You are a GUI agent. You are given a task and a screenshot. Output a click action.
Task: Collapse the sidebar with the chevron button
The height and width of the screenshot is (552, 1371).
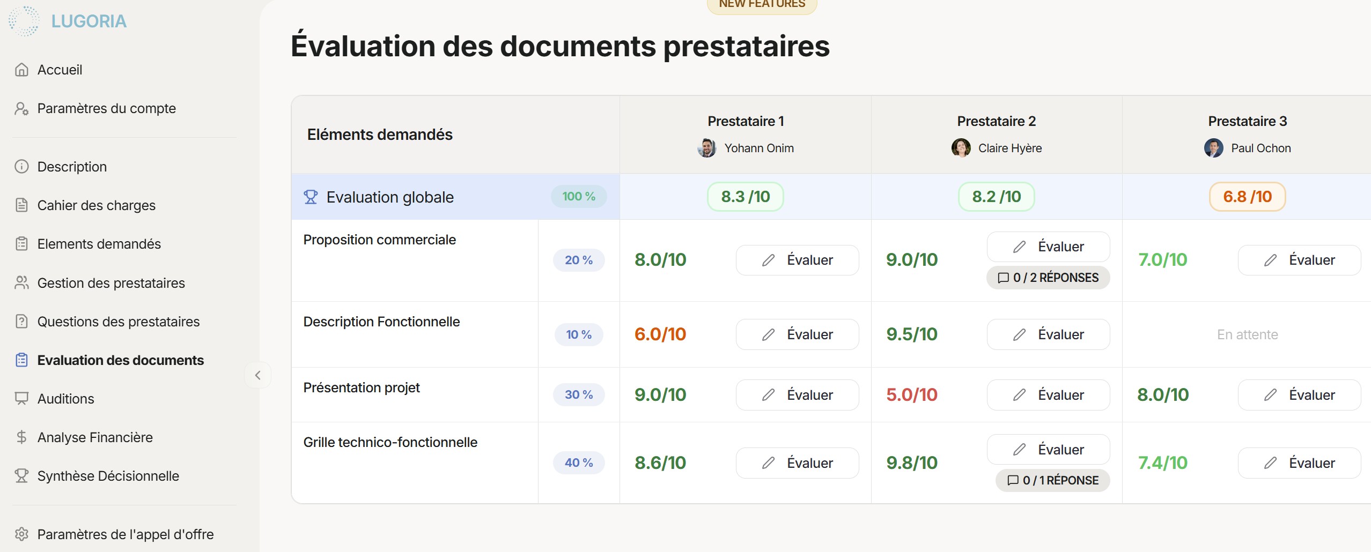tap(258, 375)
